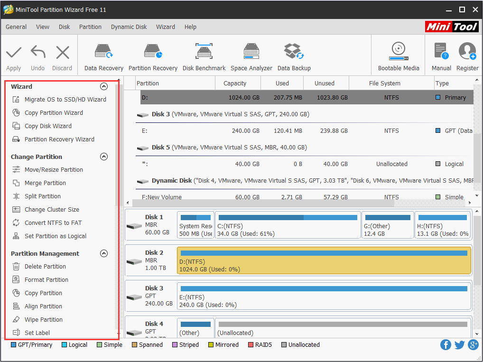
Task: Click the Apply checkmark icon
Action: [x=14, y=52]
